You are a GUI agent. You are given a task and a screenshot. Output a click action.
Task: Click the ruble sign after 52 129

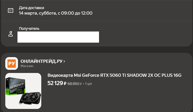(x=65, y=84)
